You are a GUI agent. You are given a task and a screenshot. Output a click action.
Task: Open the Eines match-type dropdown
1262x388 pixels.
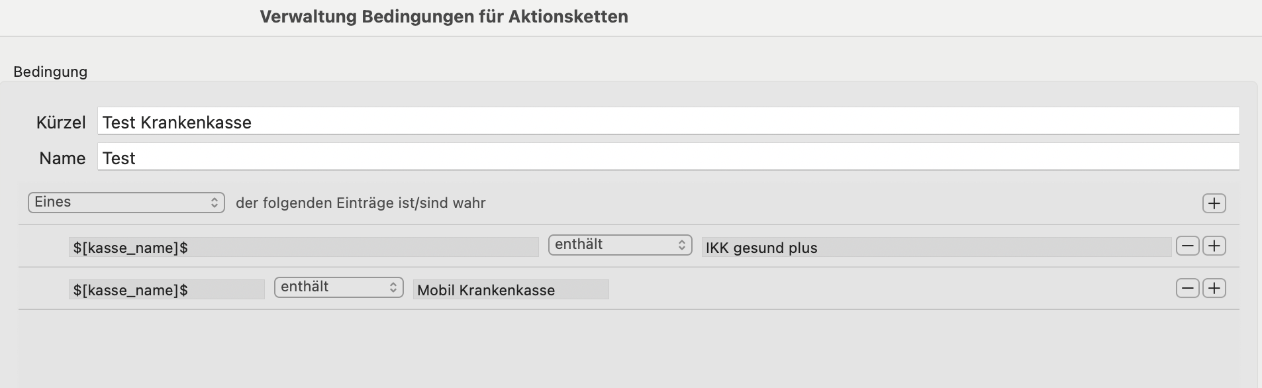tap(126, 203)
